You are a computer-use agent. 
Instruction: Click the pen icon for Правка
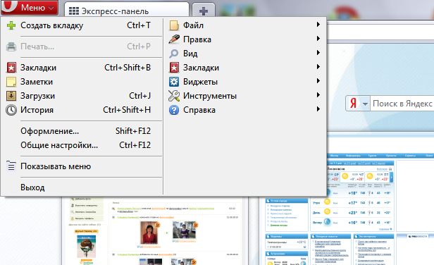pos(174,39)
